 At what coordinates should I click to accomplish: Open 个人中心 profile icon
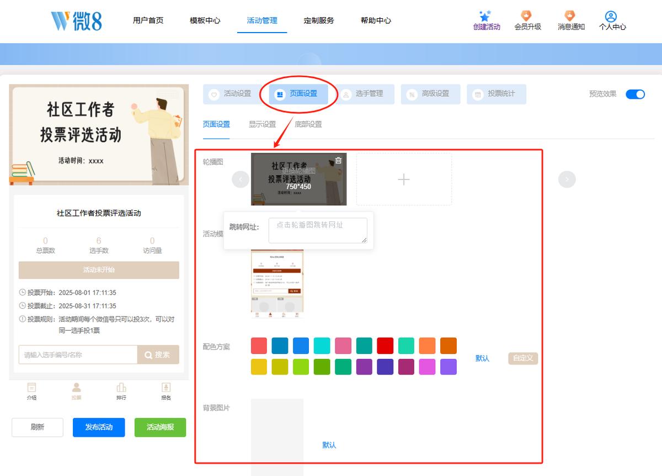[611, 16]
